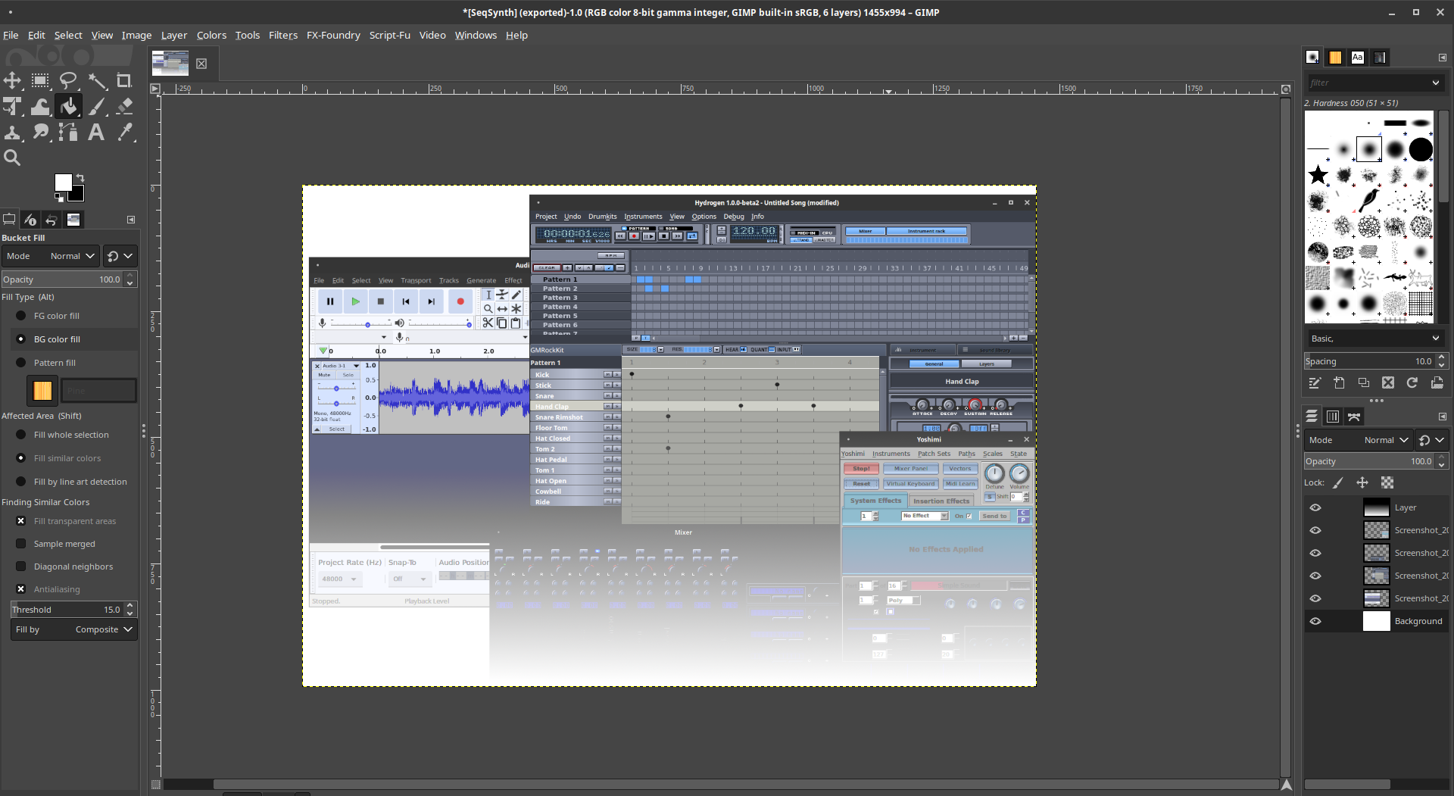Hide the Background layer with eye icon
Viewport: 1454px width, 796px height.
pos(1315,621)
